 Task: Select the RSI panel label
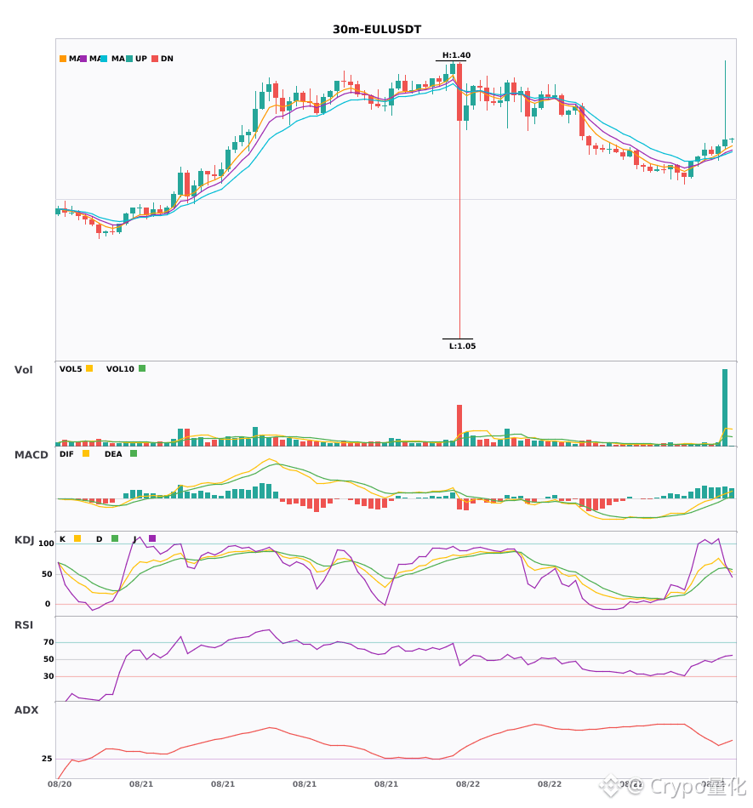pos(24,625)
